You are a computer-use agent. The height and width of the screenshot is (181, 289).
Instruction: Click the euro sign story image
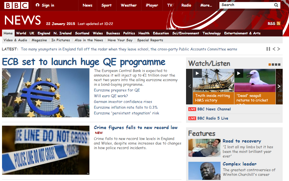[46, 93]
